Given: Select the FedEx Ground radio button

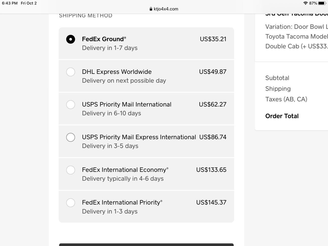Looking at the screenshot, I should coord(70,39).
